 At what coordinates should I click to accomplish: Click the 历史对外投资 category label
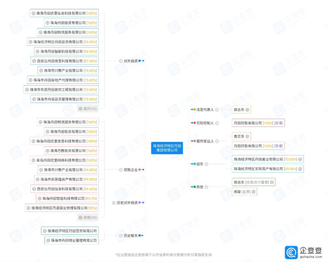pyautogui.click(x=127, y=203)
